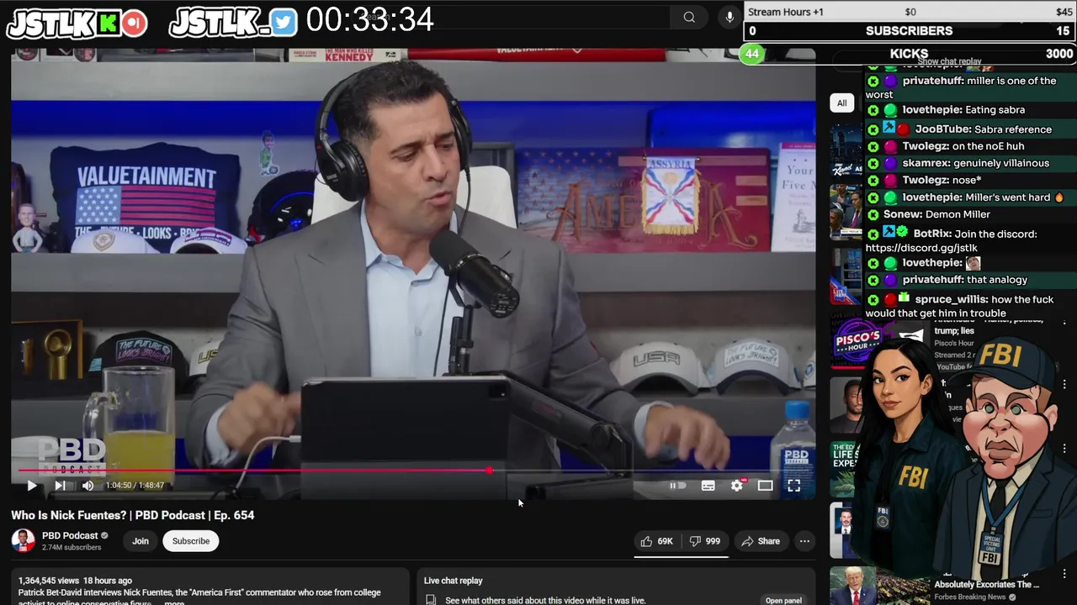The height and width of the screenshot is (605, 1077).
Task: Click the verified badge next to PBD Podcast
Action: pyautogui.click(x=105, y=535)
